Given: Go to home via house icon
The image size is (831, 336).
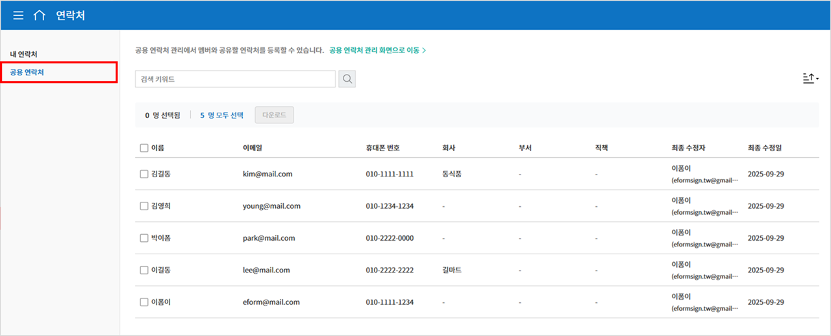Looking at the screenshot, I should tap(40, 16).
